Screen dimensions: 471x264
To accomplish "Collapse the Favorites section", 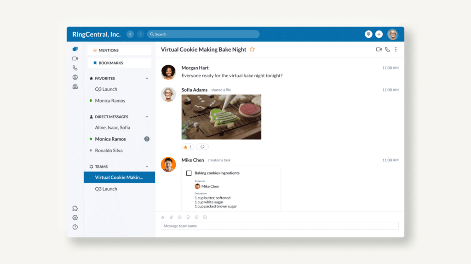I will tap(147, 79).
